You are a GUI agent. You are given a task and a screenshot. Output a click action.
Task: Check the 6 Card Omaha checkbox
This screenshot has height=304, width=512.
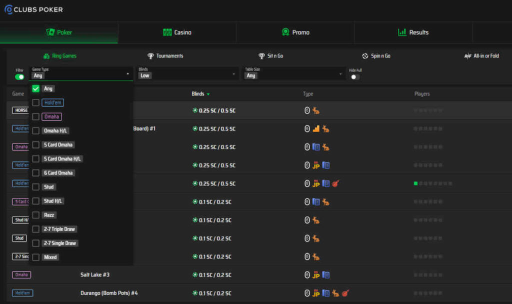(x=35, y=172)
